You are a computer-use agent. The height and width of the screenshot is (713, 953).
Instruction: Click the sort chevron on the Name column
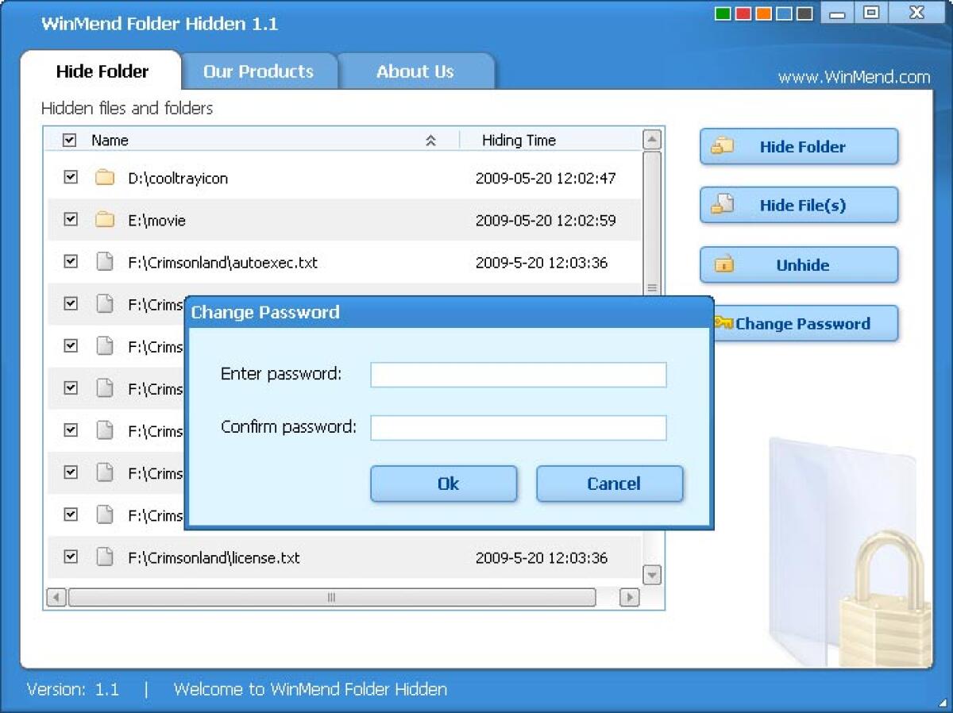(432, 139)
